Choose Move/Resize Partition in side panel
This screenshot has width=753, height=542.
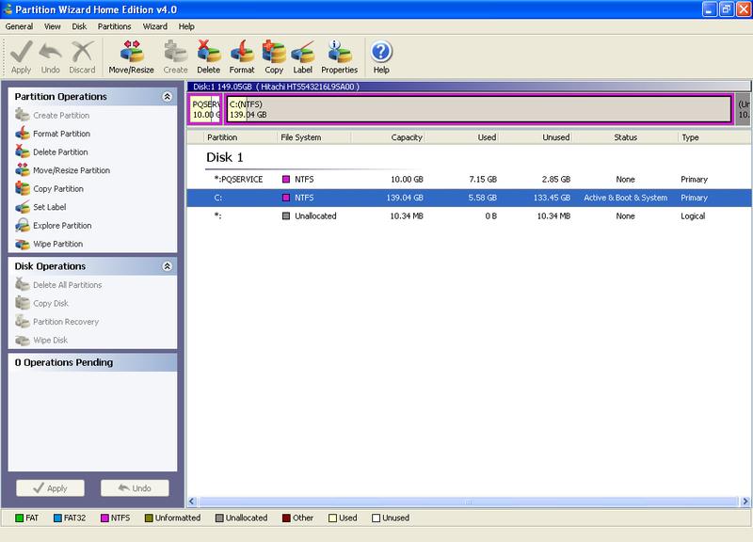[62, 170]
